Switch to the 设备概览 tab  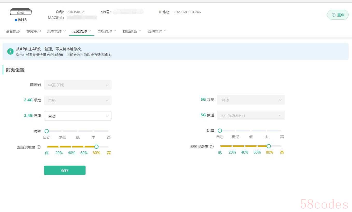click(x=13, y=31)
